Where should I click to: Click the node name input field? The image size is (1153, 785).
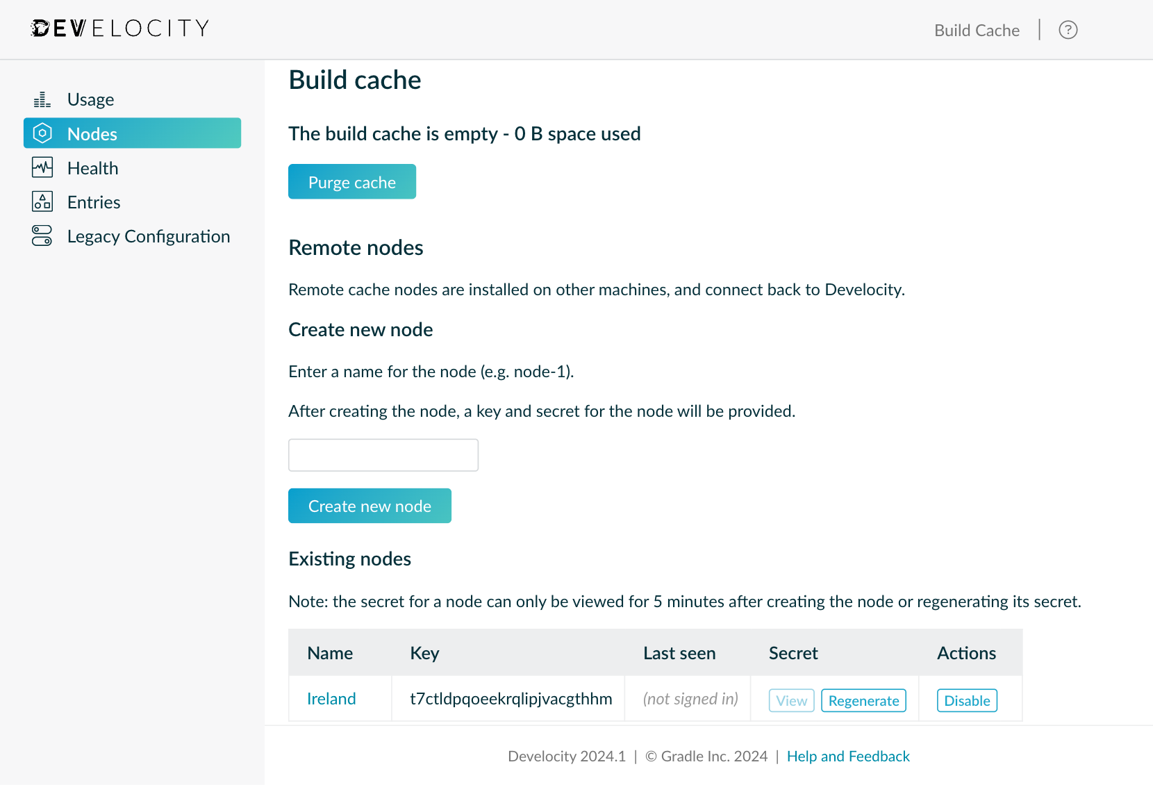pos(383,454)
